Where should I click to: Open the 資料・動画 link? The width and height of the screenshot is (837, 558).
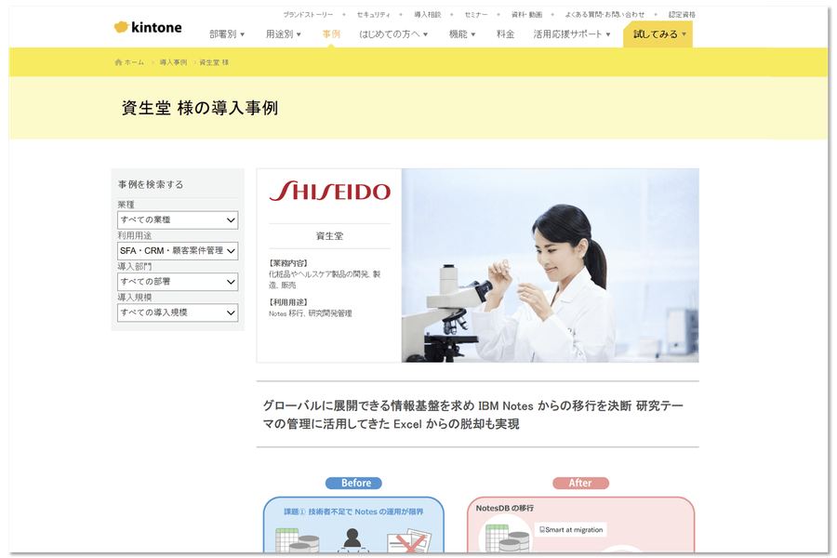[526, 15]
